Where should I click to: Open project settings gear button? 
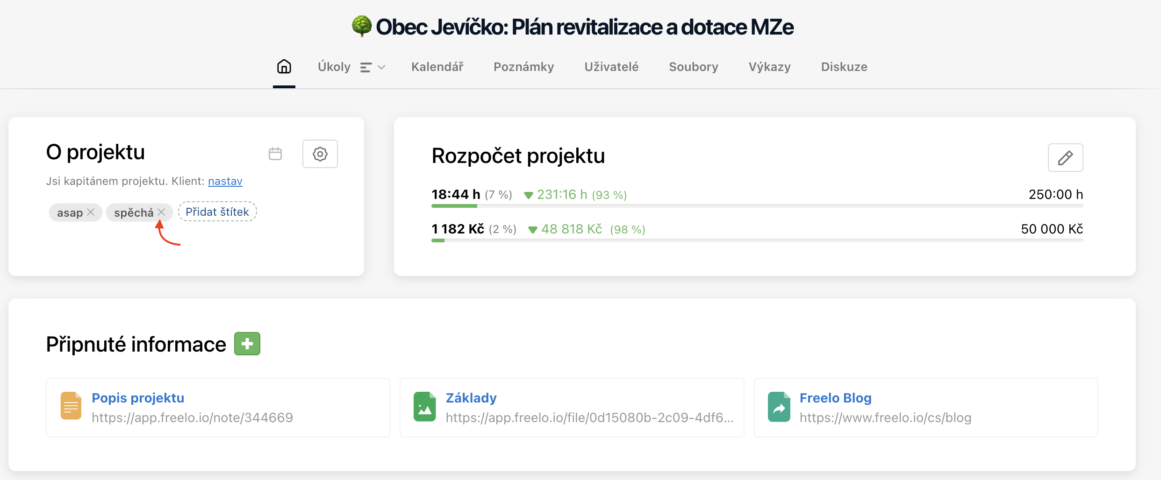pyautogui.click(x=320, y=154)
